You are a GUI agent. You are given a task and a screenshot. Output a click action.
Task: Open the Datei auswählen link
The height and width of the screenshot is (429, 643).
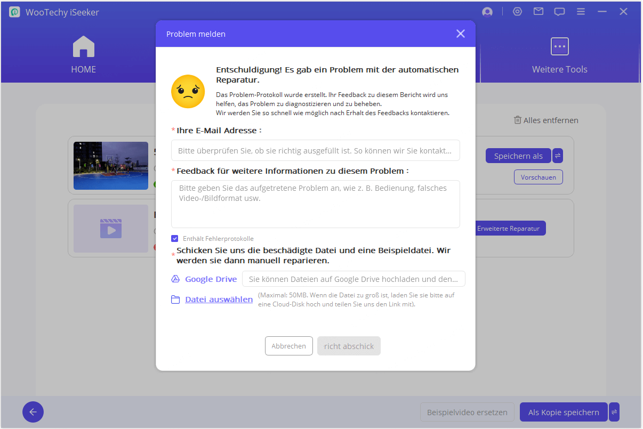[x=219, y=300]
